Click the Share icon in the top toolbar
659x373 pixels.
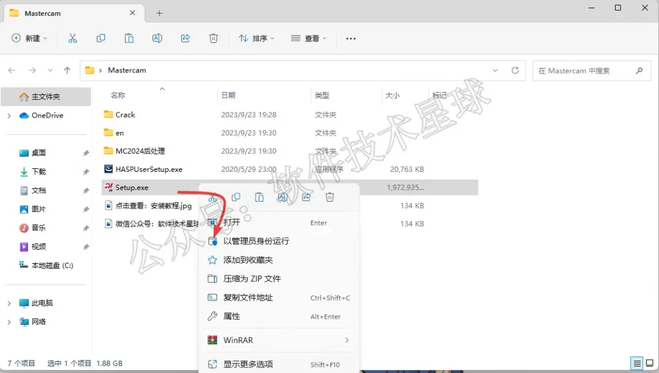[x=185, y=38]
